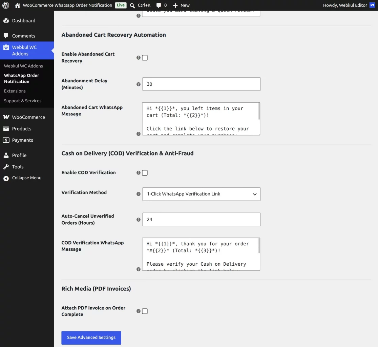Open the Webkul WC Addons submenu link
Viewport: 378px width, 347px height.
[x=23, y=66]
